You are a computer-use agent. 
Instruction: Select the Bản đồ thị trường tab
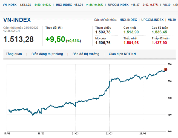click(x=86, y=54)
